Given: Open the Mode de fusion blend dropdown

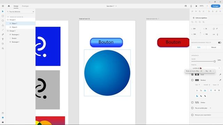Looking at the screenshot, I should point(206,68).
